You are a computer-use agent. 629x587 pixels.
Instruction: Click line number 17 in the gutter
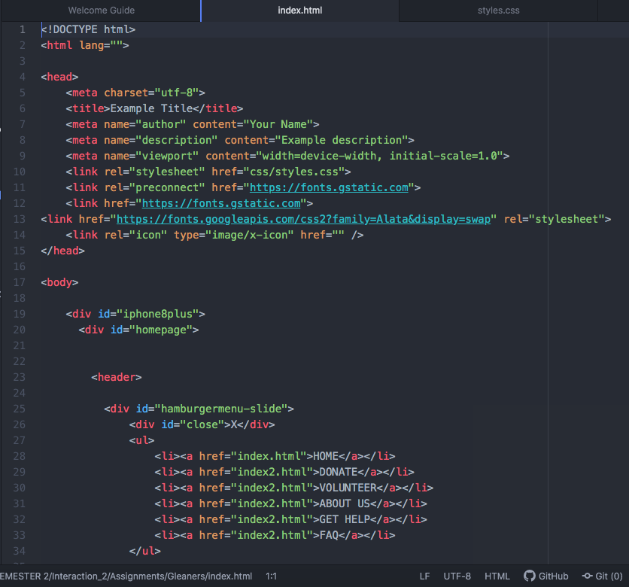(20, 282)
